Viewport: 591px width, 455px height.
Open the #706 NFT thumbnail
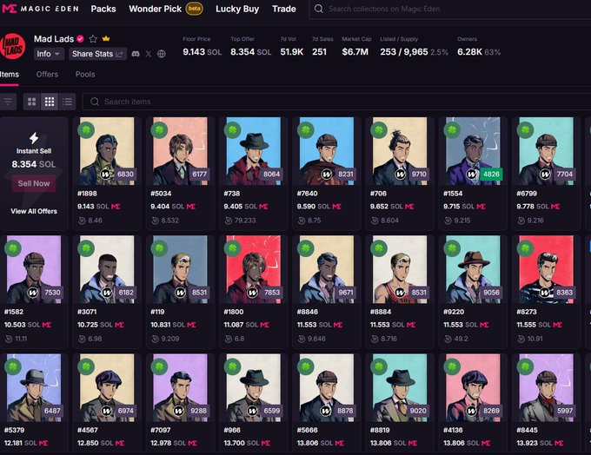pos(400,151)
